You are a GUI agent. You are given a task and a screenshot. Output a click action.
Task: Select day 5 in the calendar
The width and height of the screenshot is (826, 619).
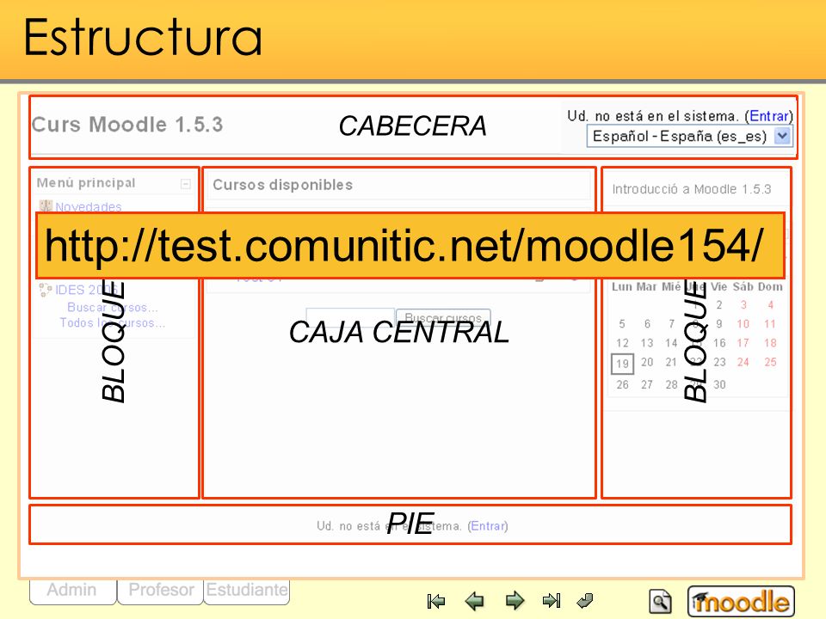click(622, 324)
